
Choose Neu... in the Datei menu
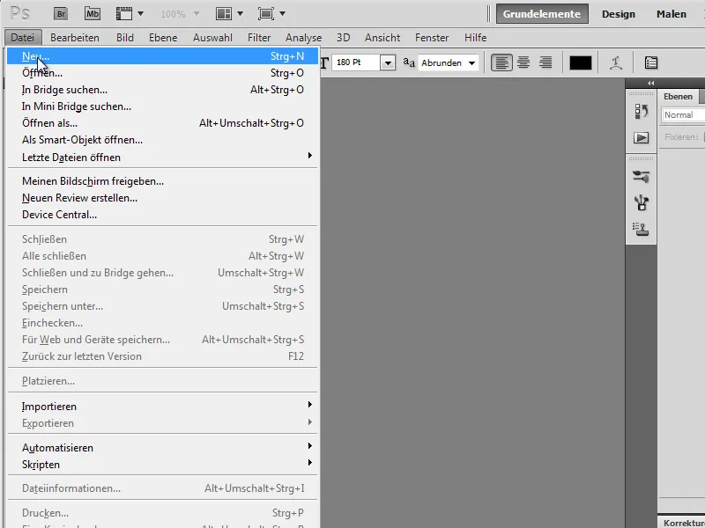pos(163,56)
